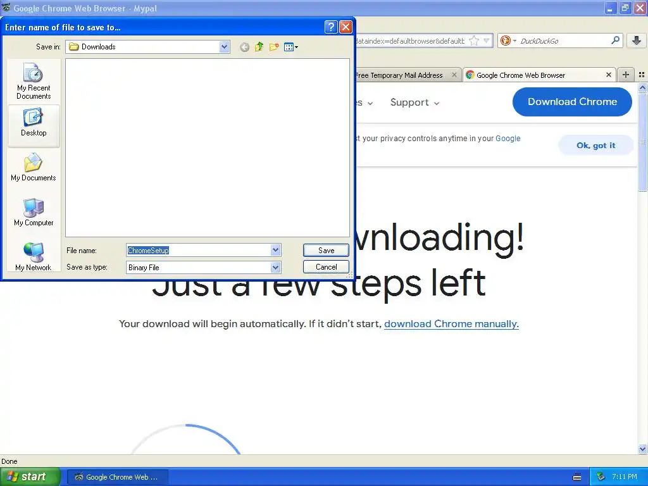648x486 pixels.
Task: Close the save dialog with red X
Action: (x=346, y=27)
